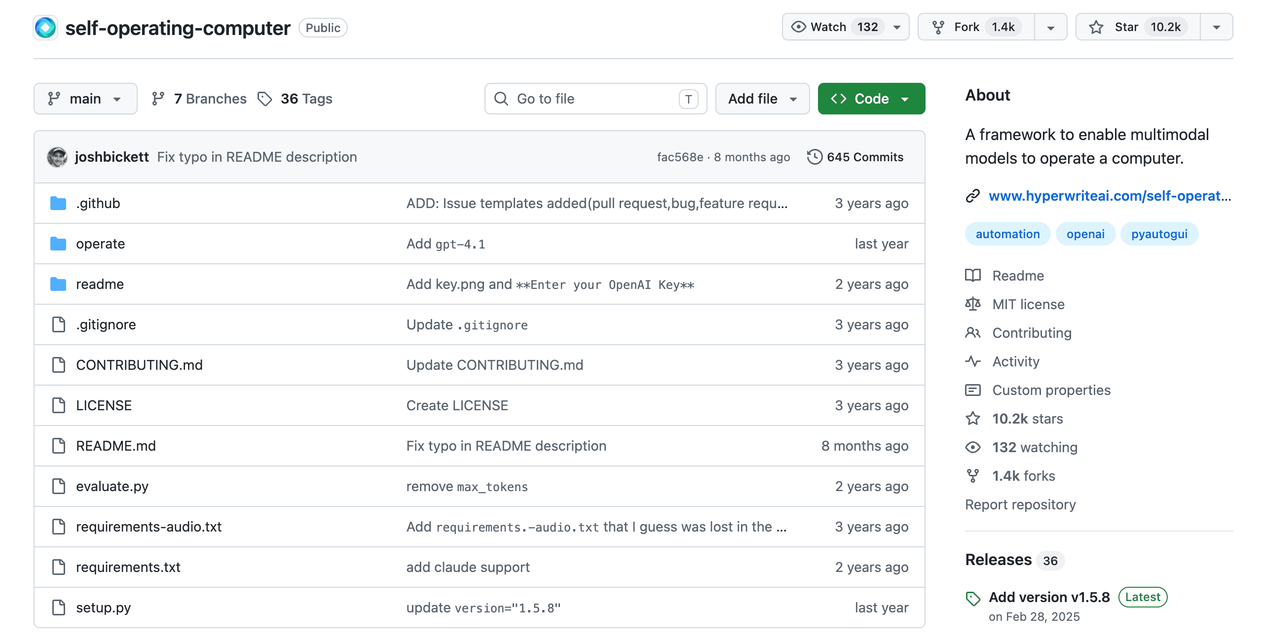Click the tag icon beside 36 Tags
This screenshot has height=642, width=1263.
point(265,99)
